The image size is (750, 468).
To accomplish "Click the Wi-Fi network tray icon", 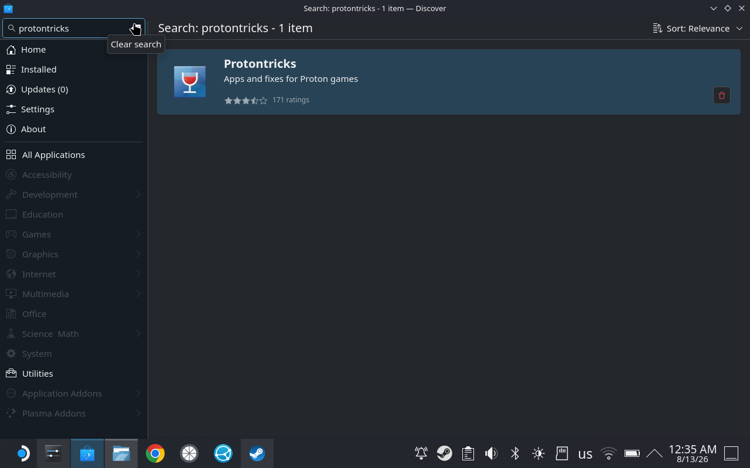I will (x=609, y=453).
